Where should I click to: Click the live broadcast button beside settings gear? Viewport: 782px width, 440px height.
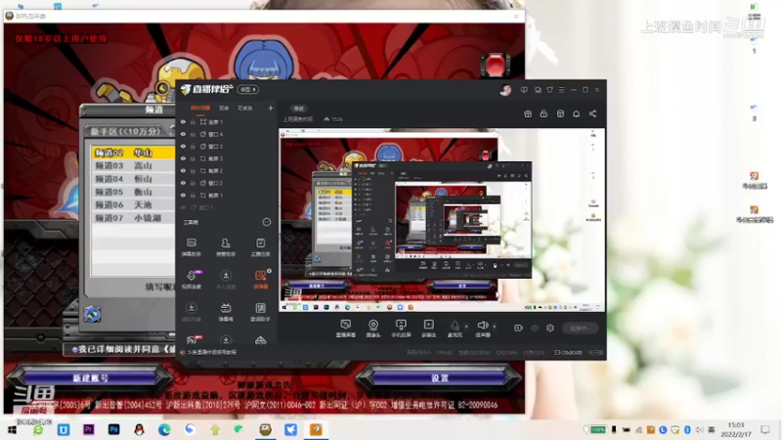point(580,328)
